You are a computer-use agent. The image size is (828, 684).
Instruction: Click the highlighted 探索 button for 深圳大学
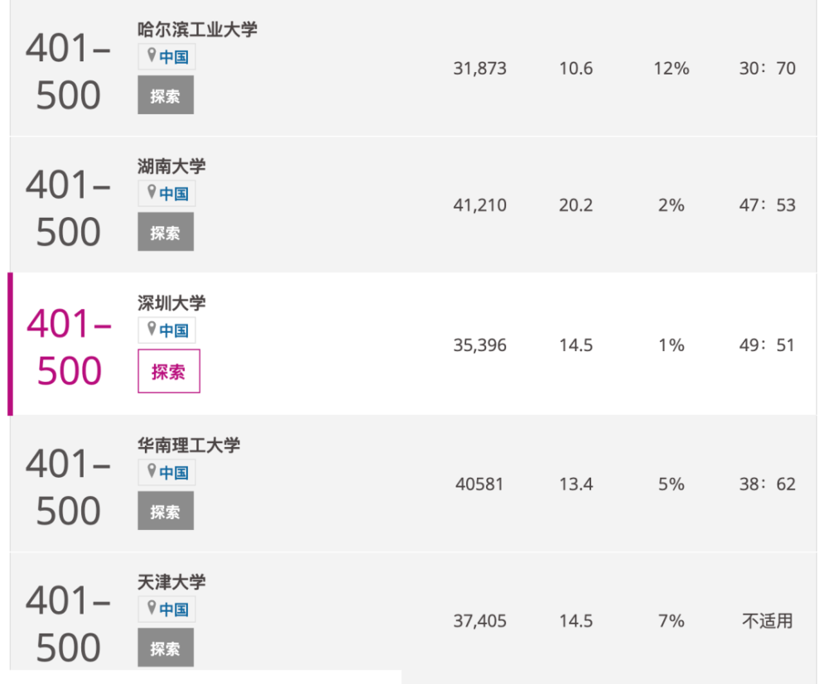(169, 371)
